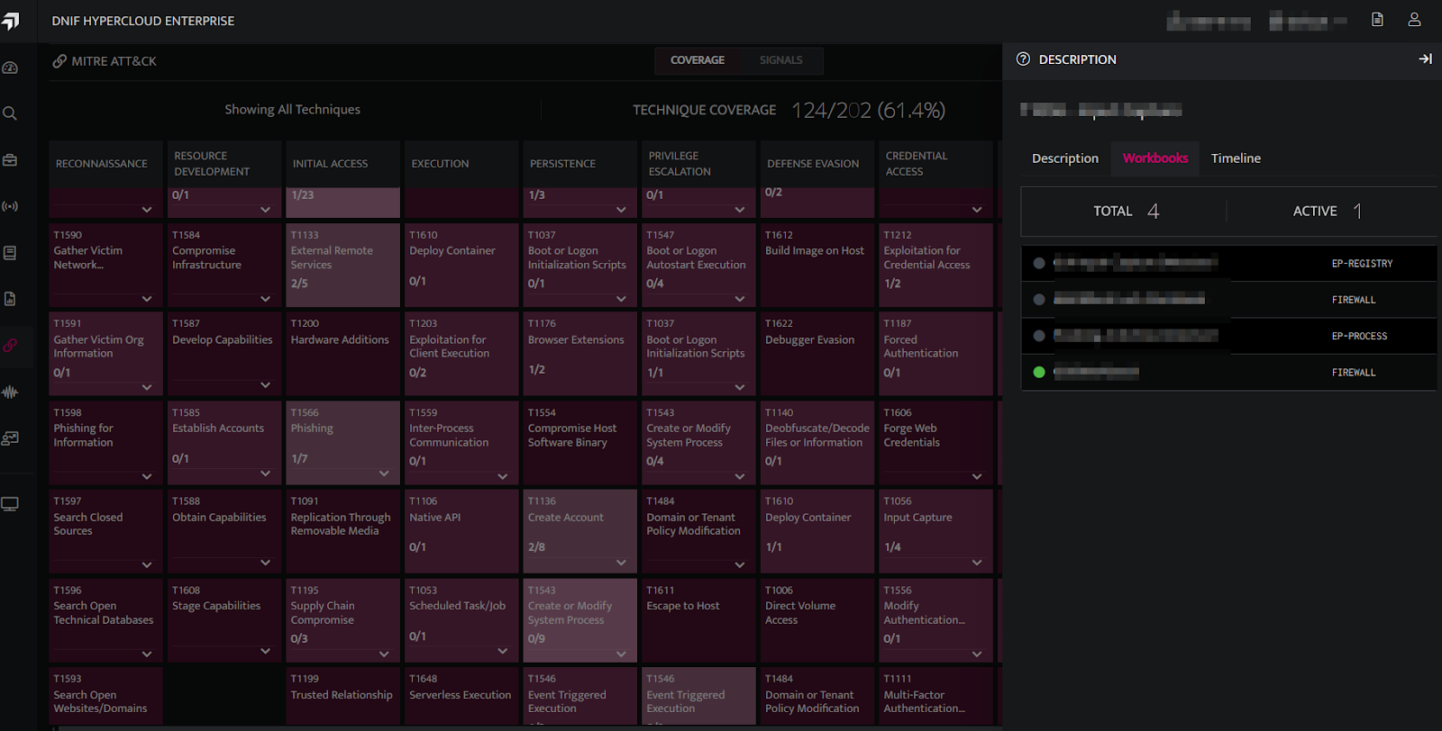Open T1212 Exploitation for Credential Access
Screen dimensions: 1442x731
935,266
